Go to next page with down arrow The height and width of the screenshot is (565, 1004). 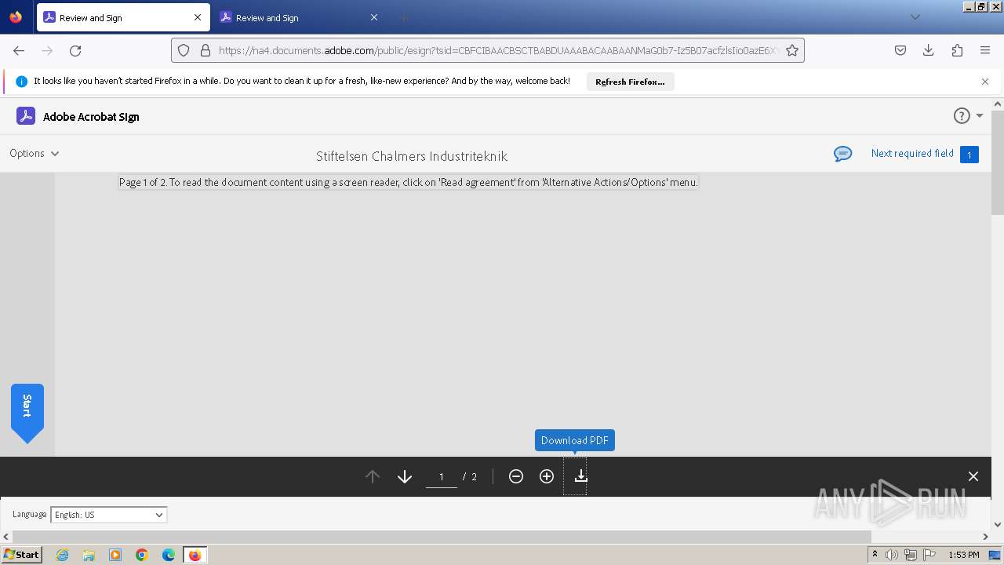[405, 476]
